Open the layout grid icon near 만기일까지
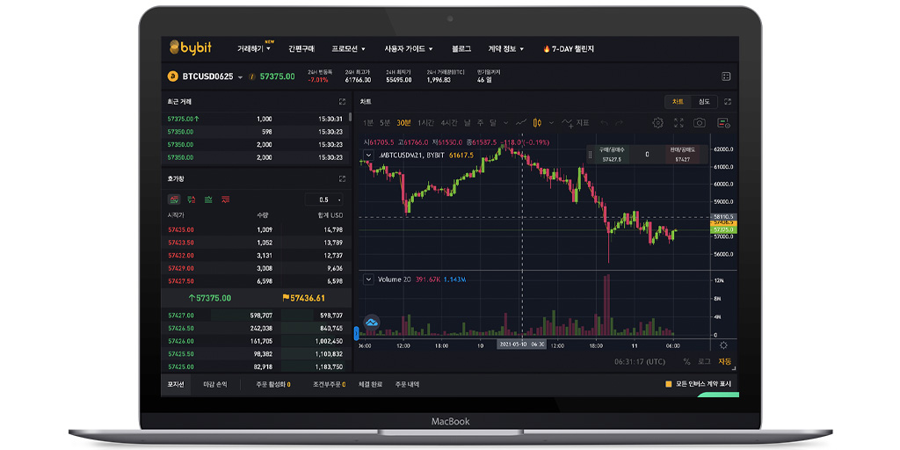 coord(725,76)
